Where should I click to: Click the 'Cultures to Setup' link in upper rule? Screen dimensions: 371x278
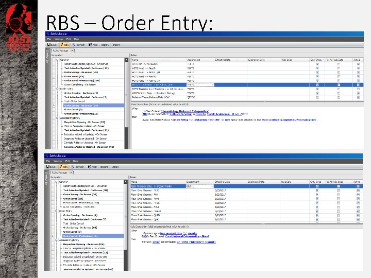180,114
